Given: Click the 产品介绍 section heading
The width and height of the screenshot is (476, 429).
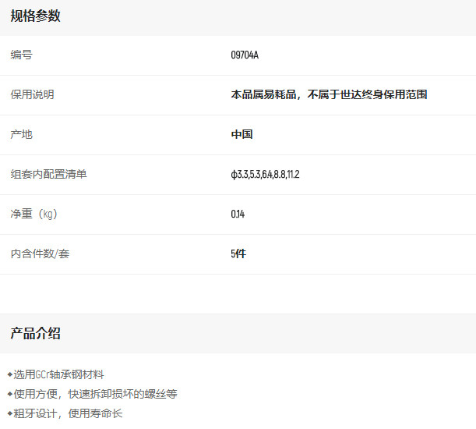Looking at the screenshot, I should [35, 333].
